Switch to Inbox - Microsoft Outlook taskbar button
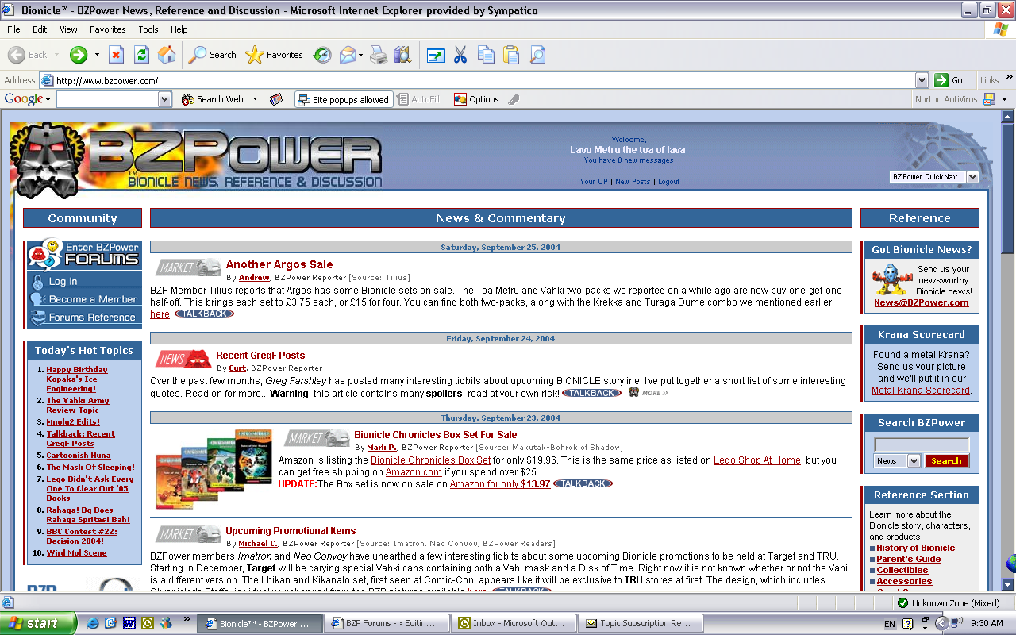The height and width of the screenshot is (635, 1016). [x=514, y=623]
